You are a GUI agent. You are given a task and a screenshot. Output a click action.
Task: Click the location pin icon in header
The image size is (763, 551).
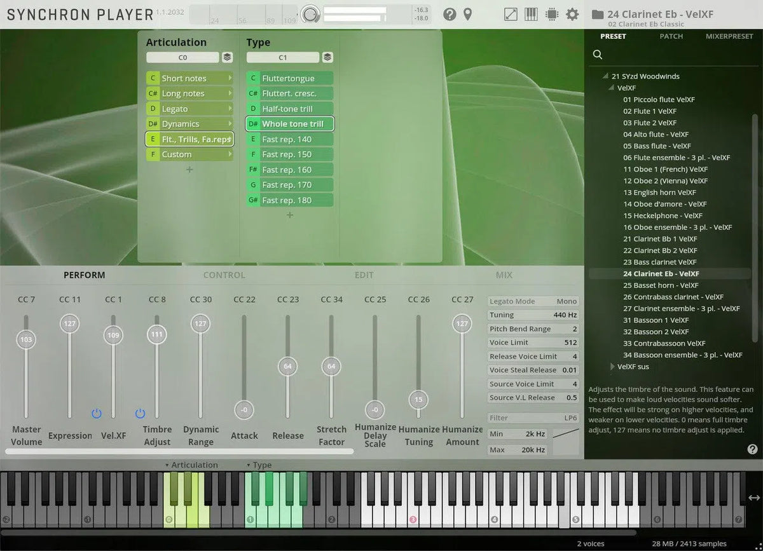[x=467, y=14]
